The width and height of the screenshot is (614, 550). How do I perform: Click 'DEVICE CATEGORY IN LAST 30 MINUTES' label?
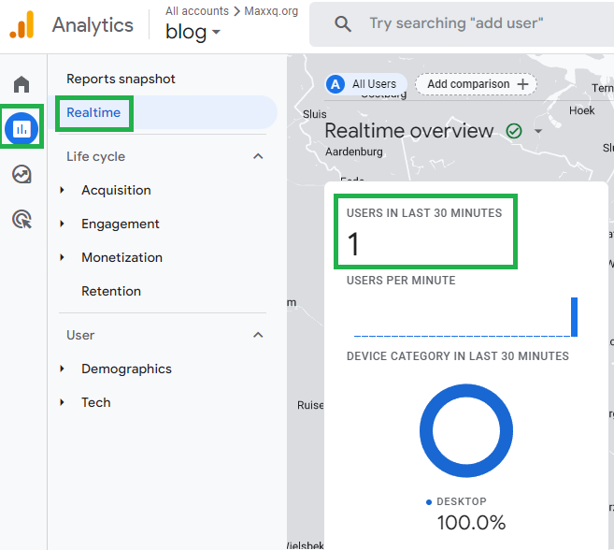[458, 356]
